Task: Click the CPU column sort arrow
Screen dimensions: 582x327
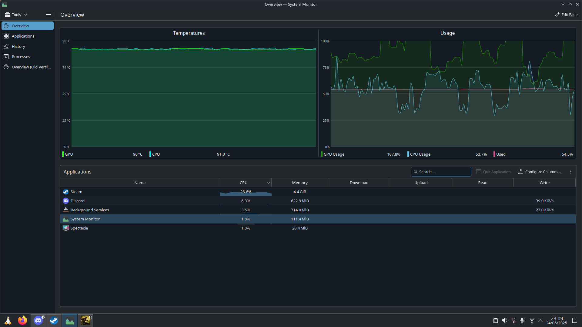Action: pos(268,183)
